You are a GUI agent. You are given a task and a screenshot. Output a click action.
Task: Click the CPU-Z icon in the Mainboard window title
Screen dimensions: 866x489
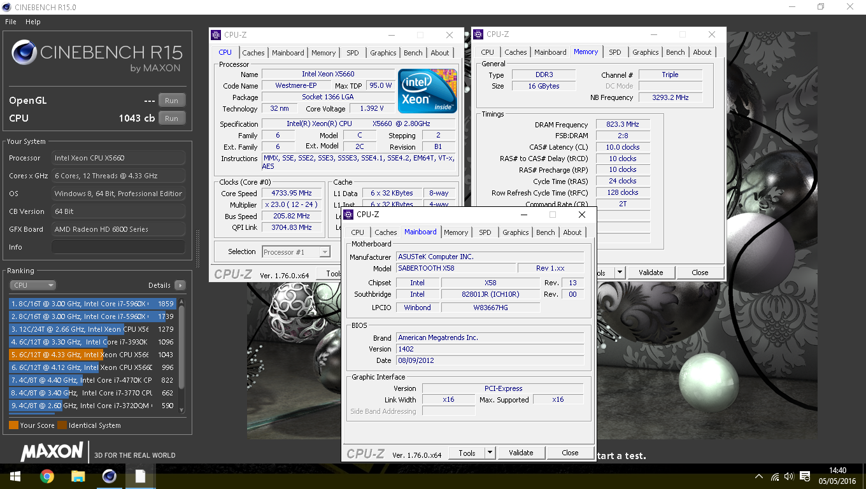click(x=348, y=215)
